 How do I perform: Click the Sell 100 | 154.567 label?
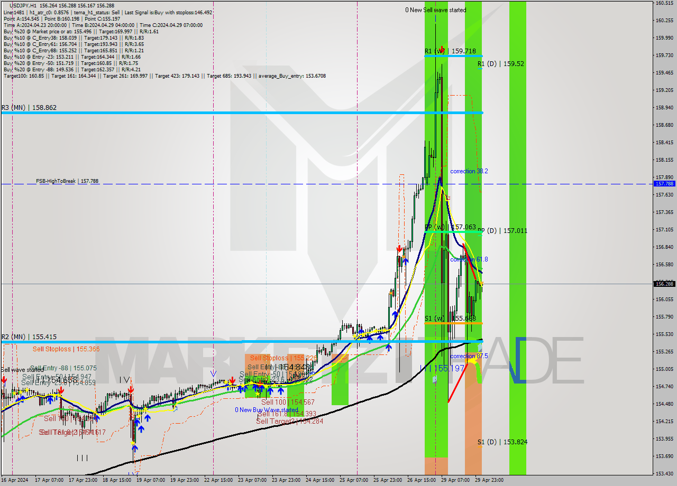pyautogui.click(x=288, y=403)
